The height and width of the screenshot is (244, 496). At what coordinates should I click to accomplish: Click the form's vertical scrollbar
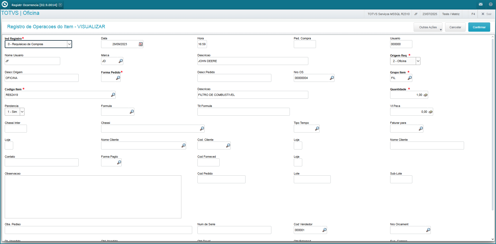493,125
